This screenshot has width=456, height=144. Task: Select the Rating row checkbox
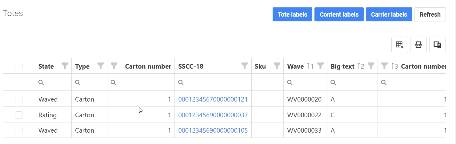pyautogui.click(x=19, y=115)
